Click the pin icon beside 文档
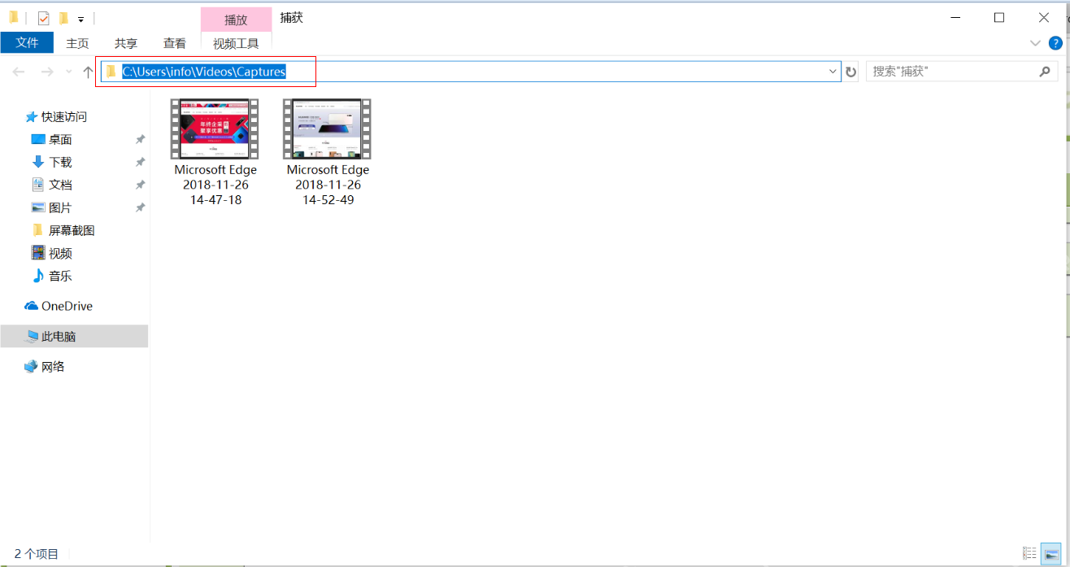The width and height of the screenshot is (1070, 567). [140, 185]
